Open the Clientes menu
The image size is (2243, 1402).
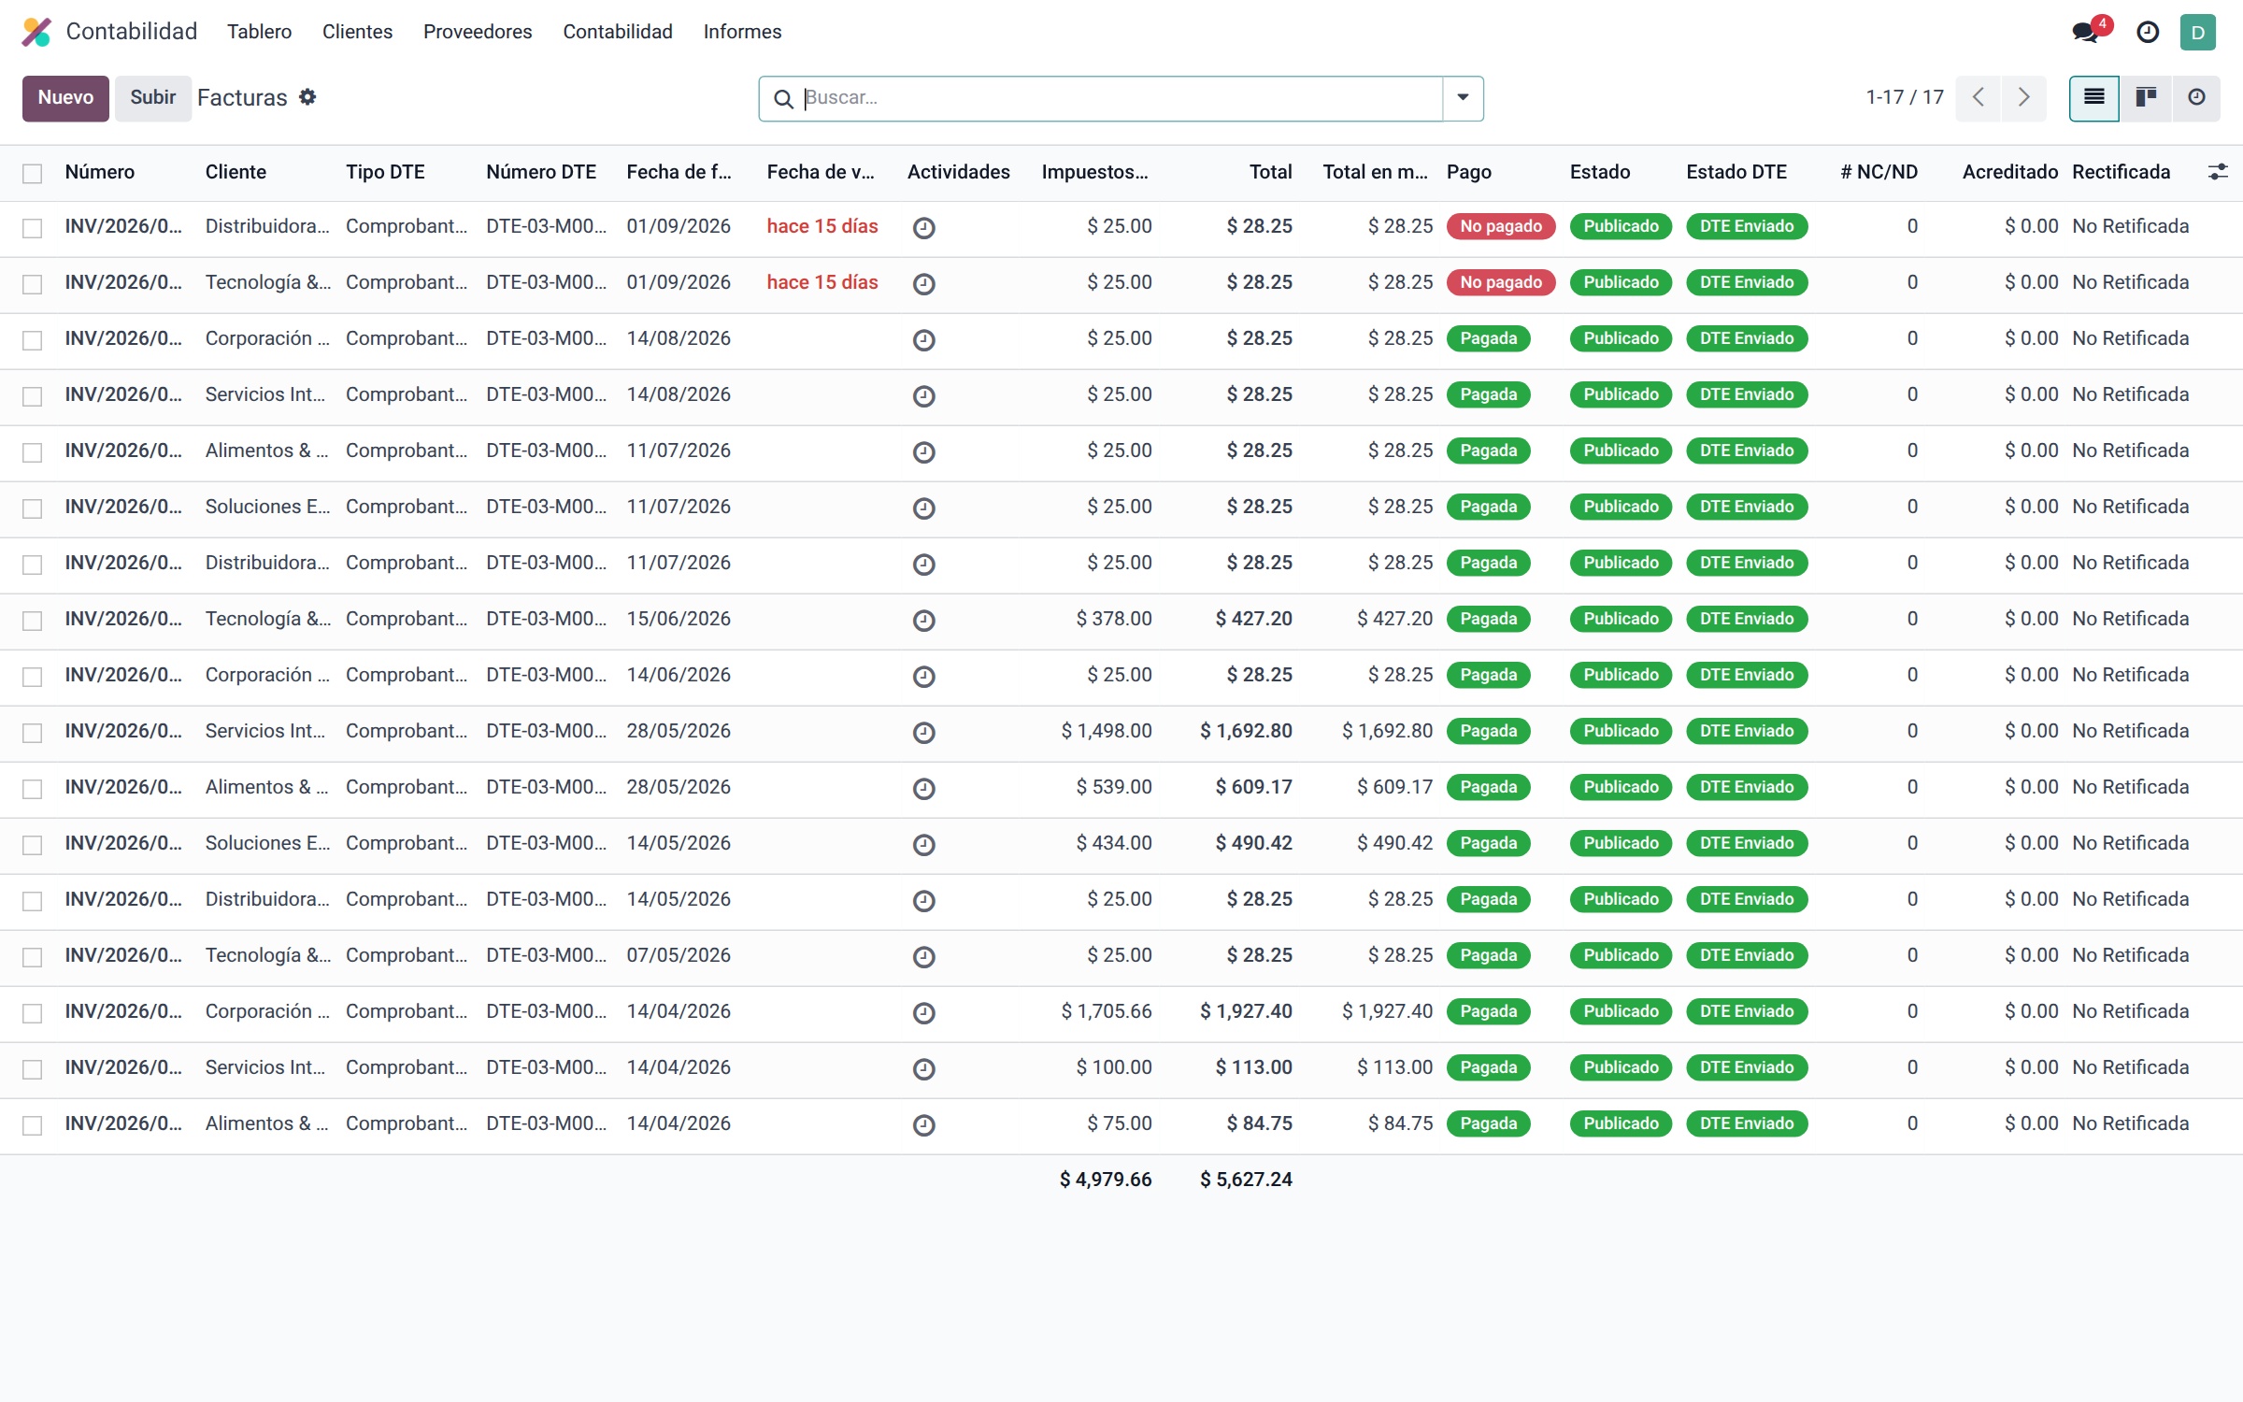357,32
